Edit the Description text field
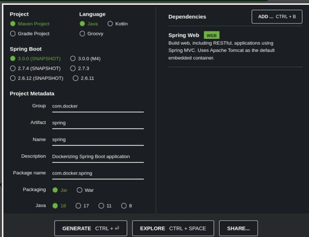Screen dimensions: 309x237 [x=98, y=157]
